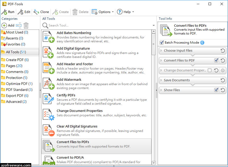
Task: Collapse the Tool Info panel splitter arrow
Action: click(156, 90)
